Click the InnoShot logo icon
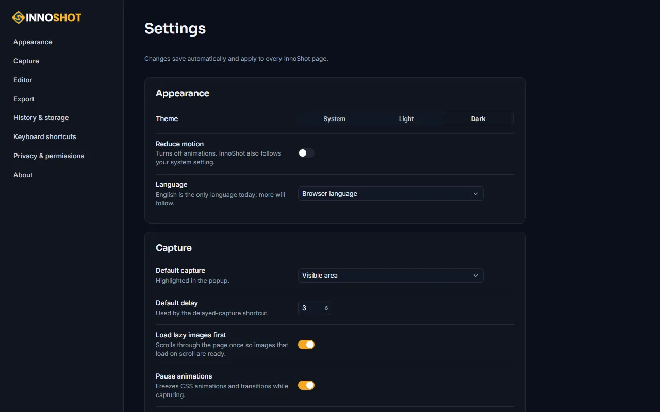Image resolution: width=660 pixels, height=412 pixels. tap(19, 18)
